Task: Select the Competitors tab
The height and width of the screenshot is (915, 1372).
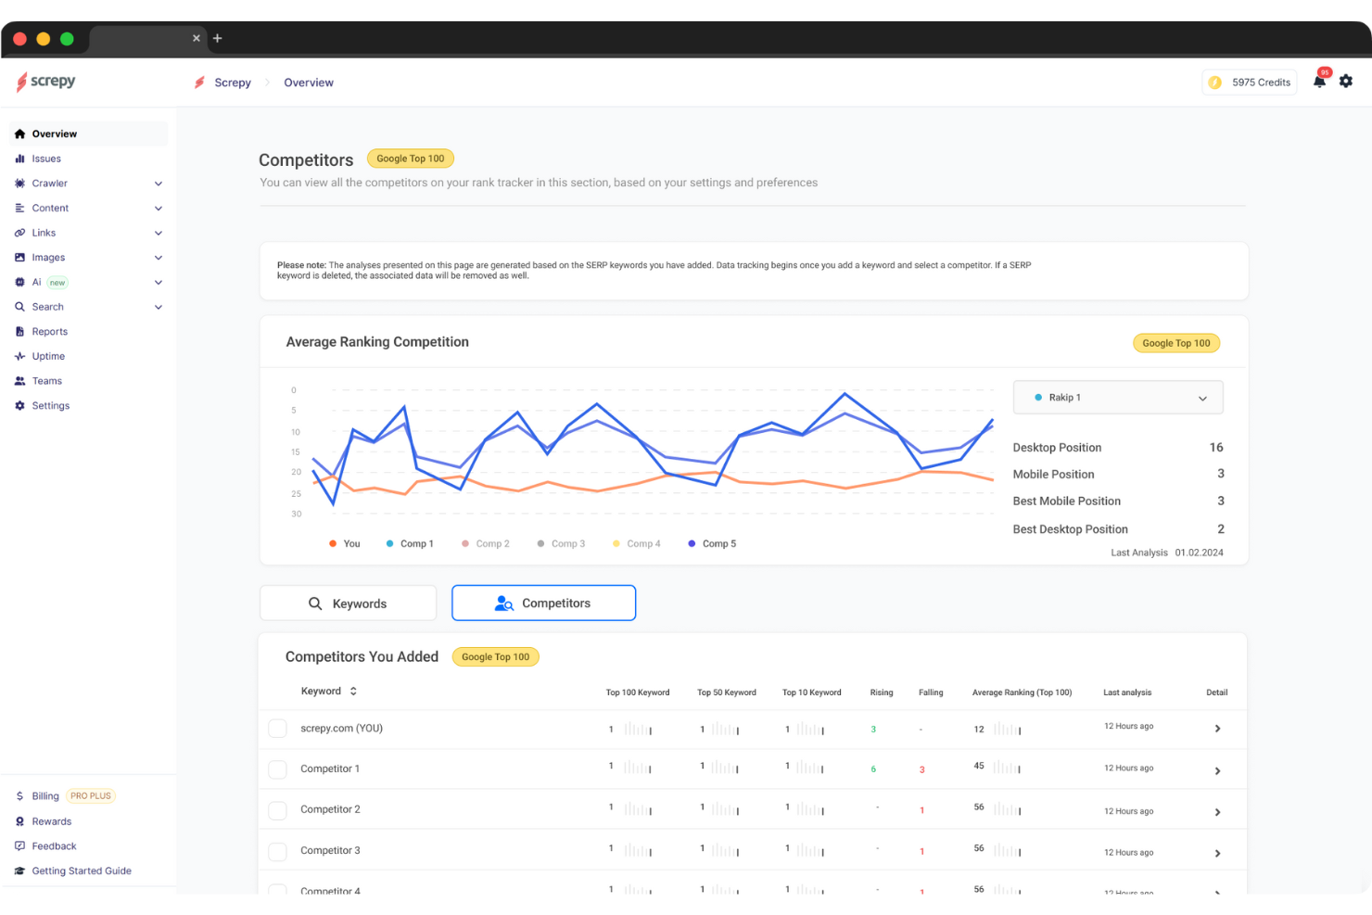Action: [x=543, y=604]
